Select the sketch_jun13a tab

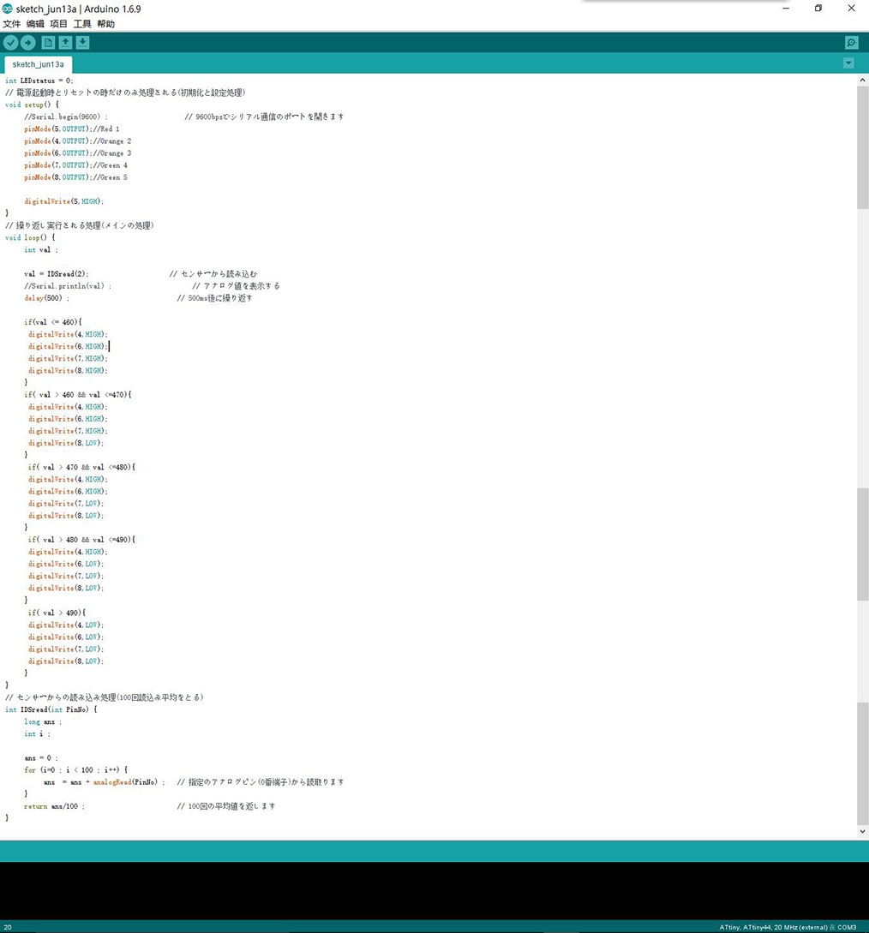point(38,64)
